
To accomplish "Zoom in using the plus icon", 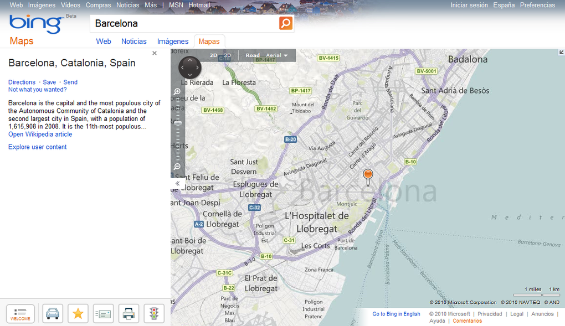I will (177, 90).
